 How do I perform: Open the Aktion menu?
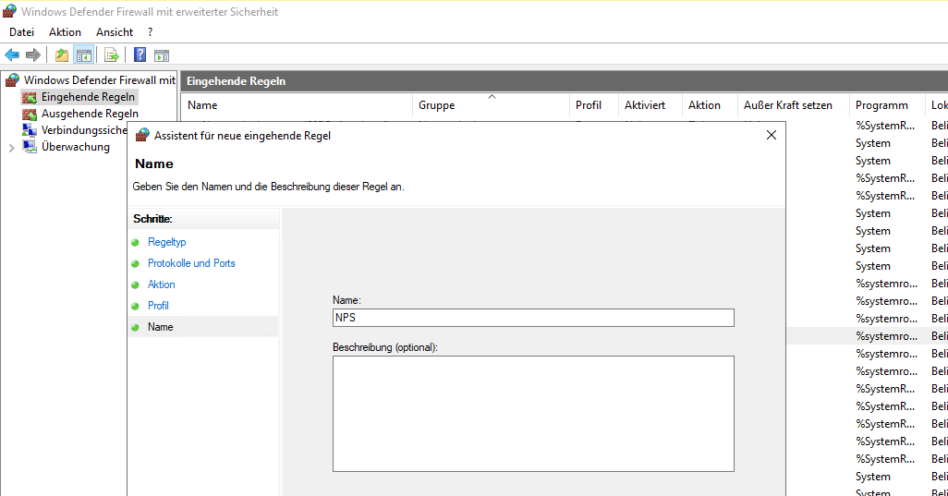(x=65, y=32)
